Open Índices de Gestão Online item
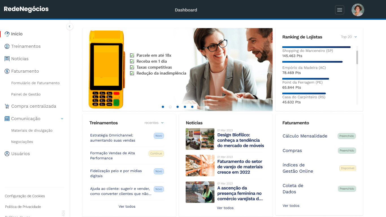 click(298, 168)
